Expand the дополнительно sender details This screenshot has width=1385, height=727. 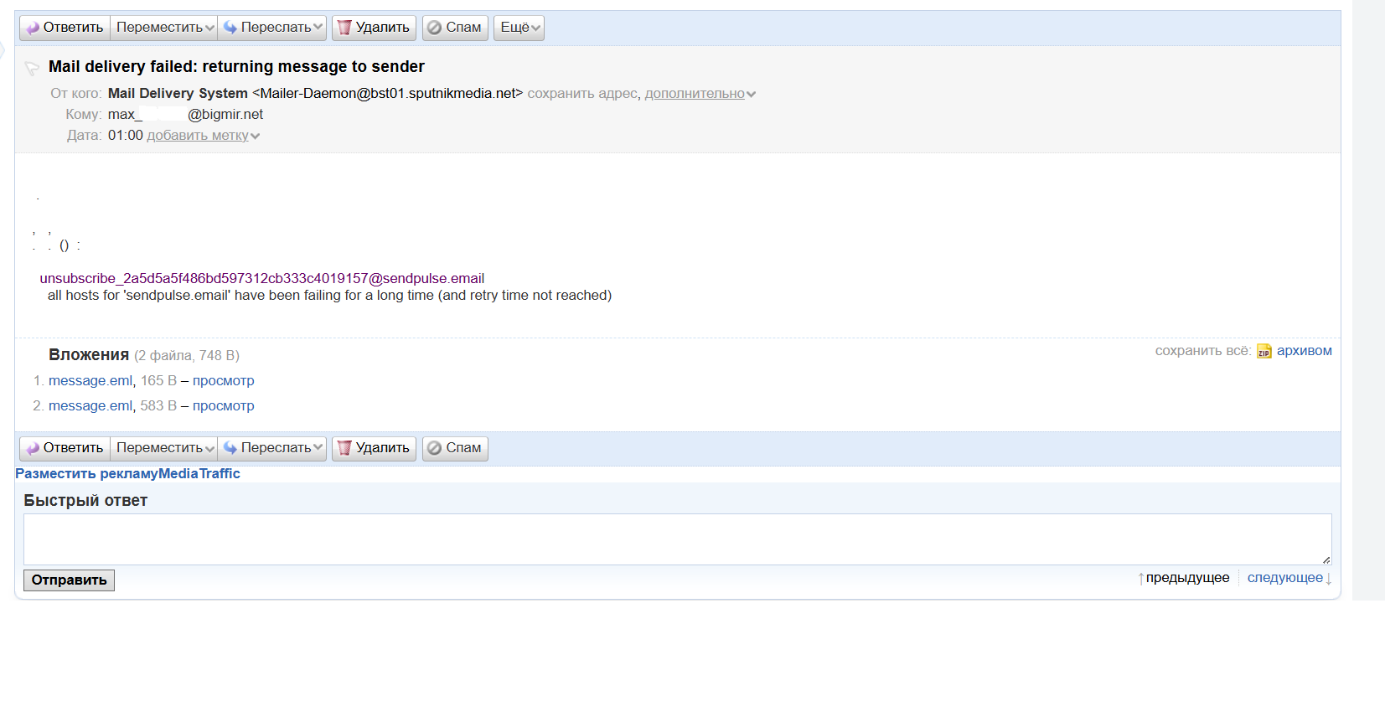(x=699, y=94)
